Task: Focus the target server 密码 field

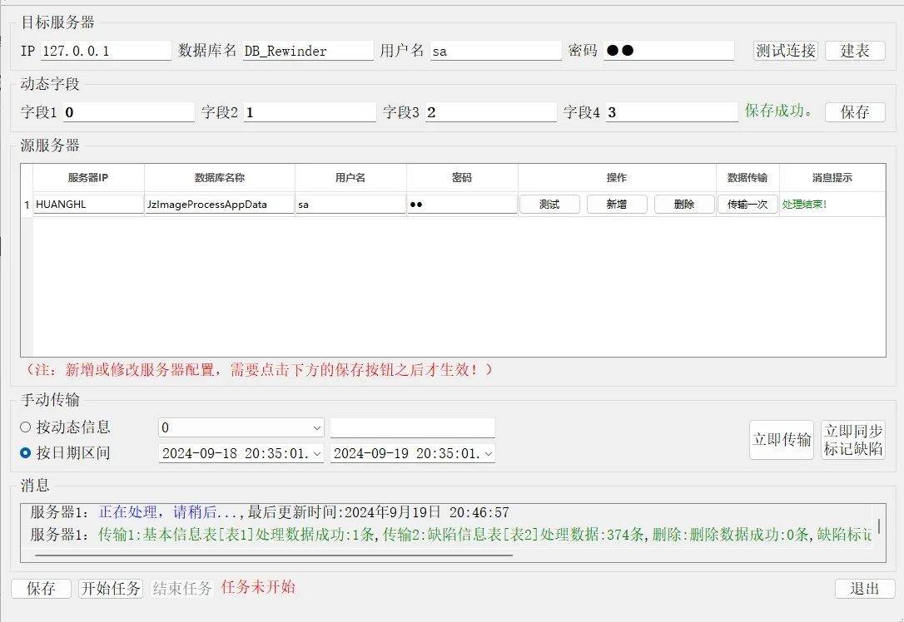Action: point(668,51)
